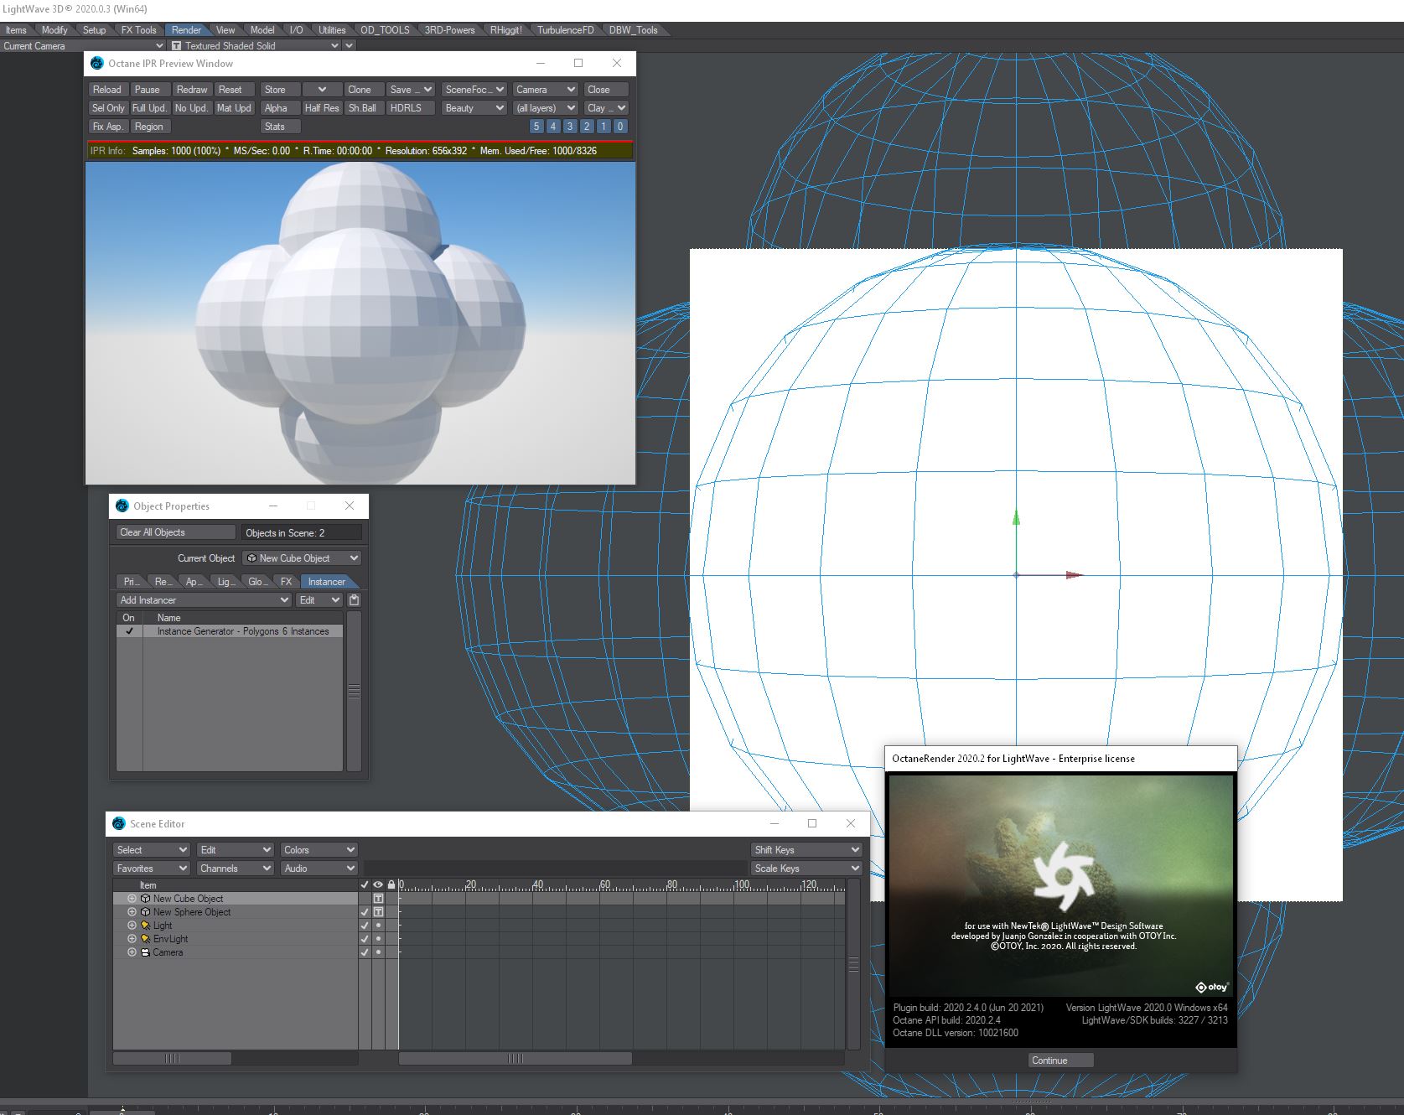Click the light icon of the EnvLight row
Image resolution: width=1404 pixels, height=1115 pixels.
(x=145, y=939)
